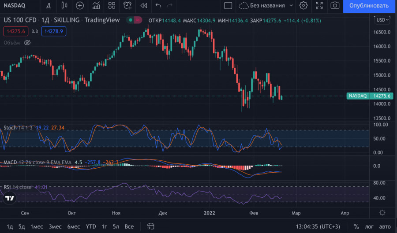Viewport: 397px width, 233px height.
Task: Click the Опубликовать publish button
Action: pos(369,6)
